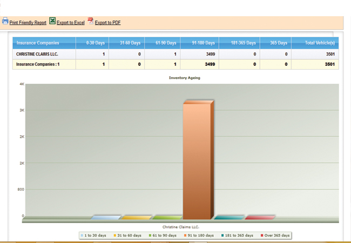Toggle the 1 to 30 days legend item

coord(94,235)
